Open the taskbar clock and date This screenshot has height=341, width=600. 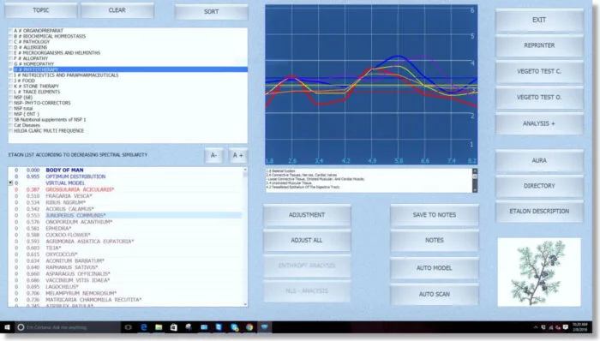pos(579,327)
